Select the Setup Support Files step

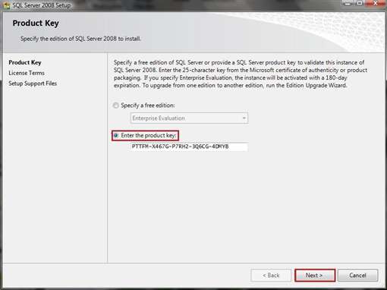click(33, 84)
